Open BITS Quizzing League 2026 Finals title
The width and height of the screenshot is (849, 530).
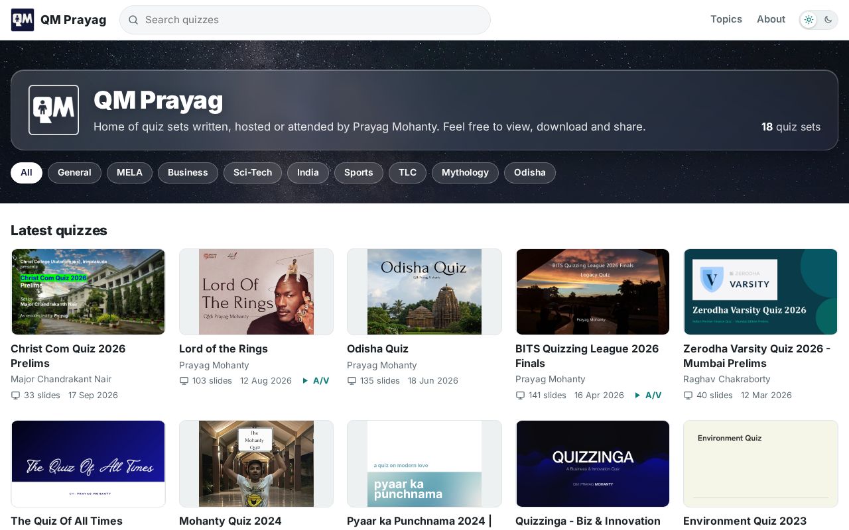(x=587, y=356)
